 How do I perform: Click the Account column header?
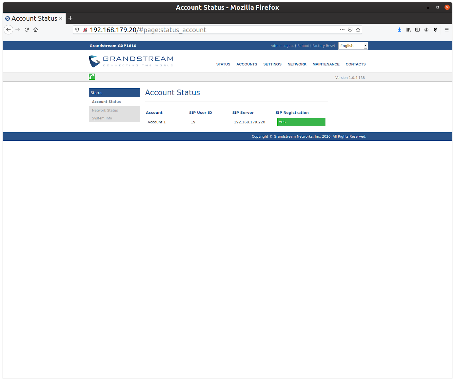tap(154, 113)
